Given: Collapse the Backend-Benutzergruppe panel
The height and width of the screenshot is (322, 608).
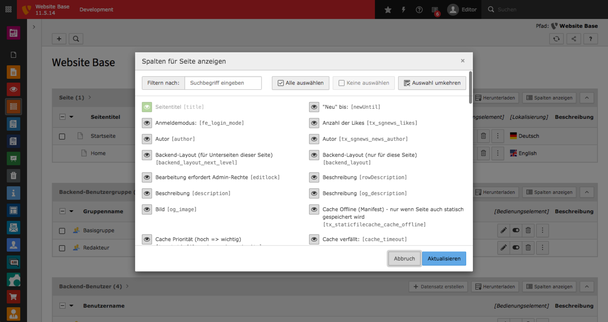Looking at the screenshot, I should pyautogui.click(x=586, y=192).
